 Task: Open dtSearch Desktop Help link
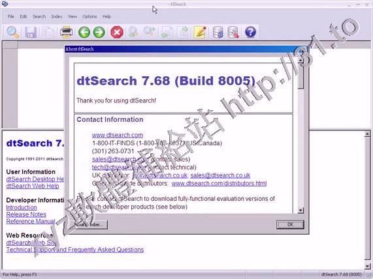pyautogui.click(x=35, y=179)
